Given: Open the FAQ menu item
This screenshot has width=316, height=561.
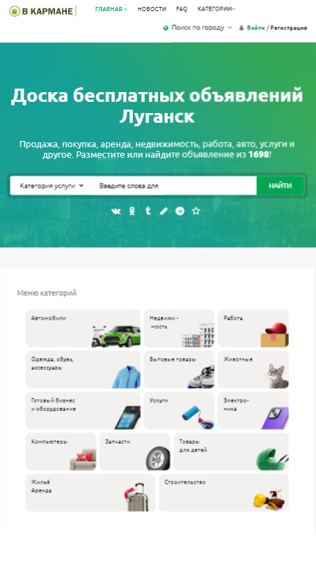Looking at the screenshot, I should coord(182,9).
